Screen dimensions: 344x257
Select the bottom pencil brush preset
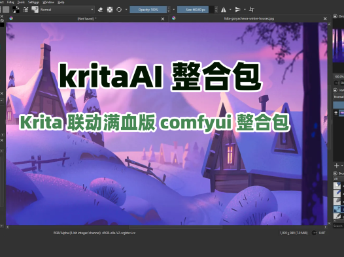click(x=337, y=216)
